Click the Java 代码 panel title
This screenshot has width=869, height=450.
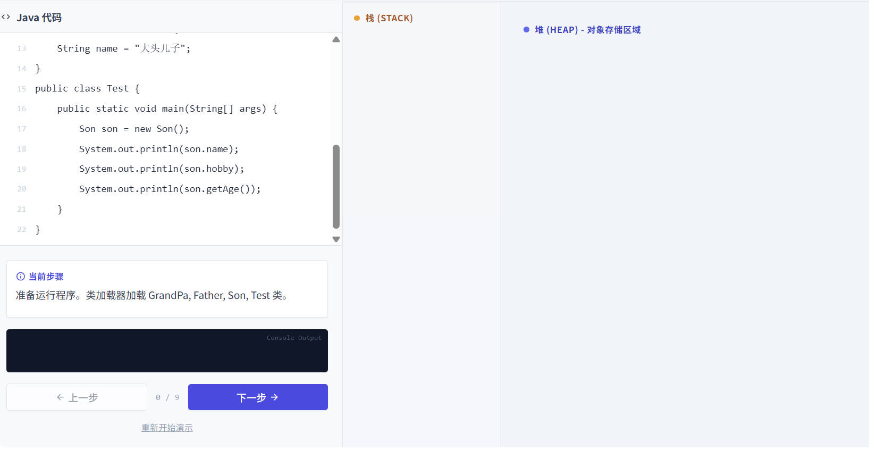coord(39,18)
